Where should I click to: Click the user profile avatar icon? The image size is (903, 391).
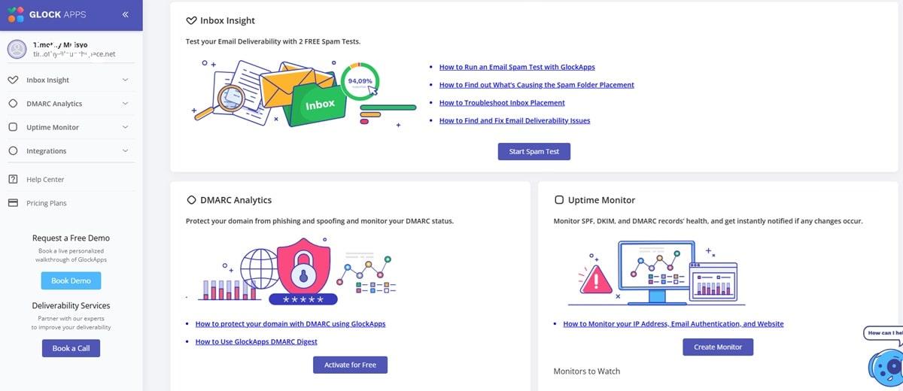click(17, 50)
